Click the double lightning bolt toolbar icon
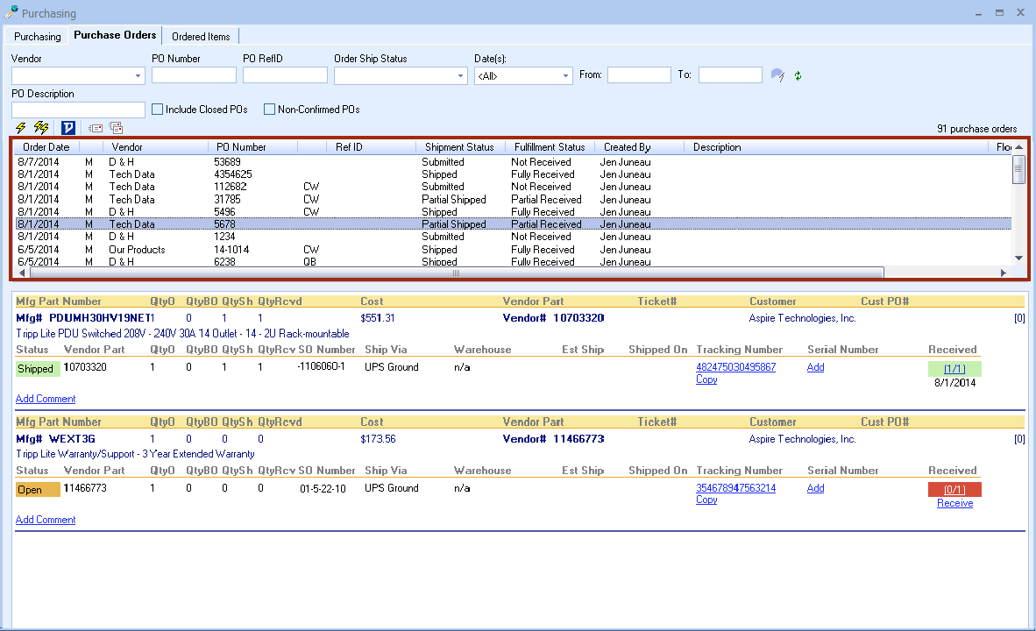The image size is (1036, 631). [x=40, y=128]
